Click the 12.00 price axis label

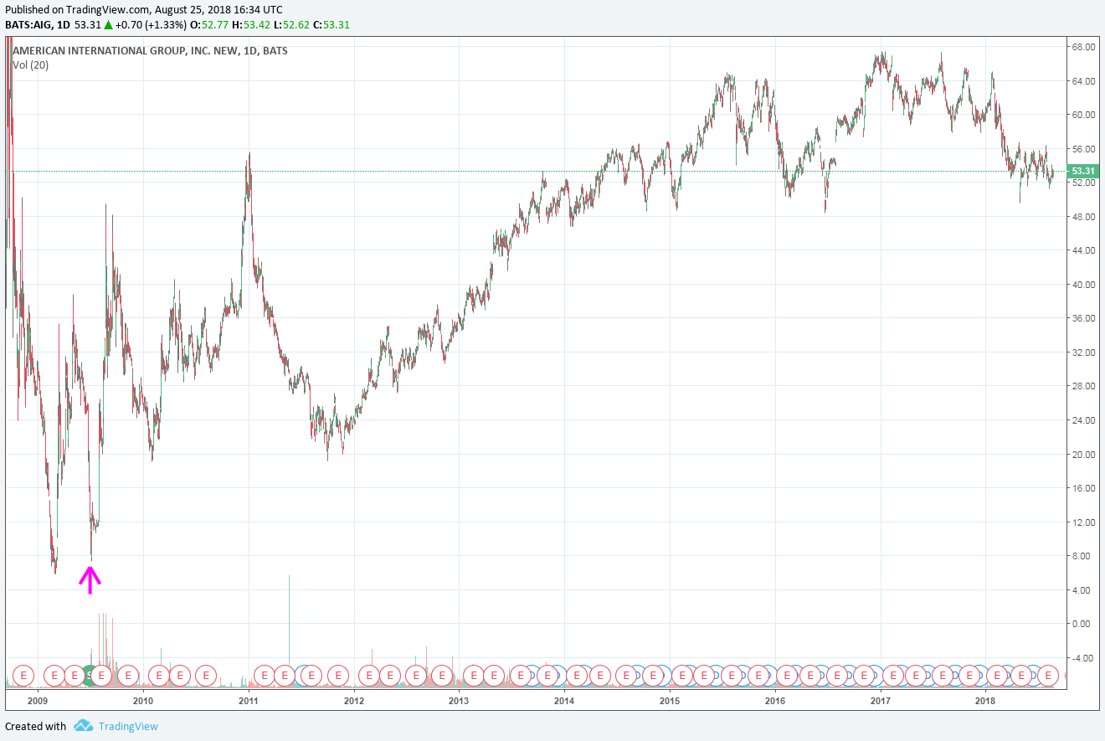(1084, 522)
